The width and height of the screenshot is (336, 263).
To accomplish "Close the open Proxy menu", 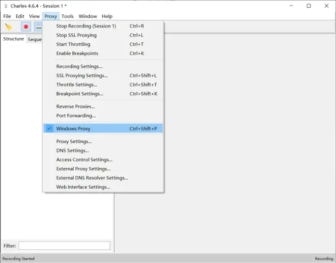I will (51, 16).
